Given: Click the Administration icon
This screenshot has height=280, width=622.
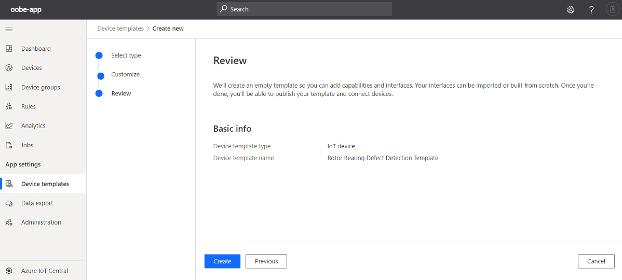Looking at the screenshot, I should click(9, 222).
